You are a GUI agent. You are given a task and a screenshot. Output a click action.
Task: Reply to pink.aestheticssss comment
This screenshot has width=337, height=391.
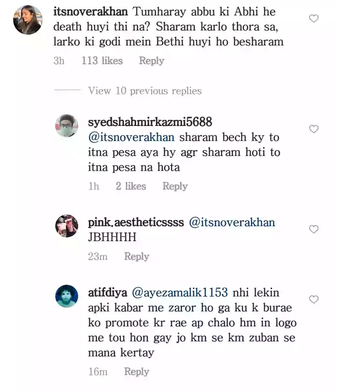(137, 256)
